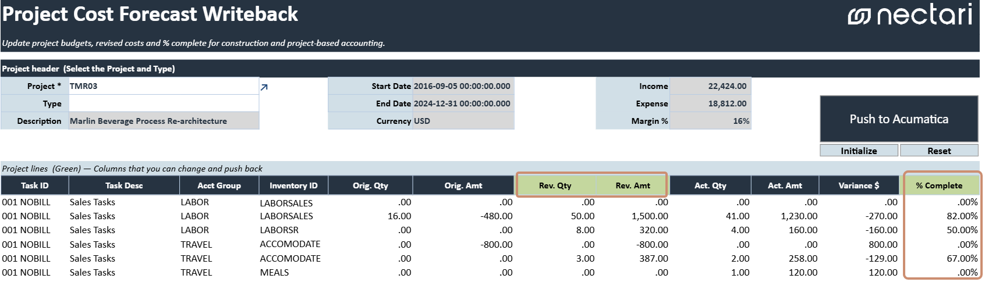This screenshot has height=282, width=985.
Task: Click the Currency value USD
Action: 463,121
